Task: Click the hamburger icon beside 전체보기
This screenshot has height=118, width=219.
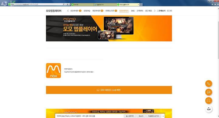Action: pyautogui.click(x=158, y=11)
